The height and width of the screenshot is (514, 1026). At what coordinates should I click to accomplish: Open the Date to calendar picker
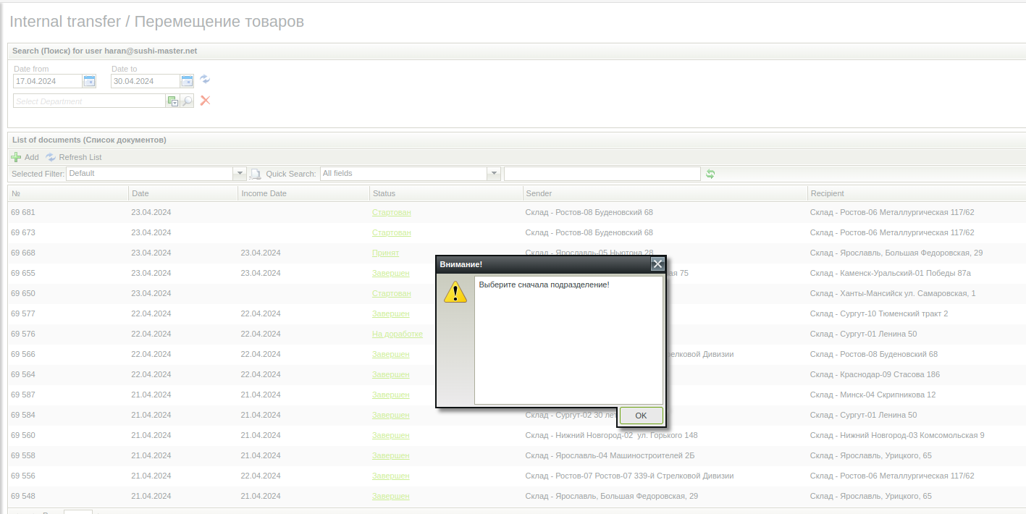188,81
